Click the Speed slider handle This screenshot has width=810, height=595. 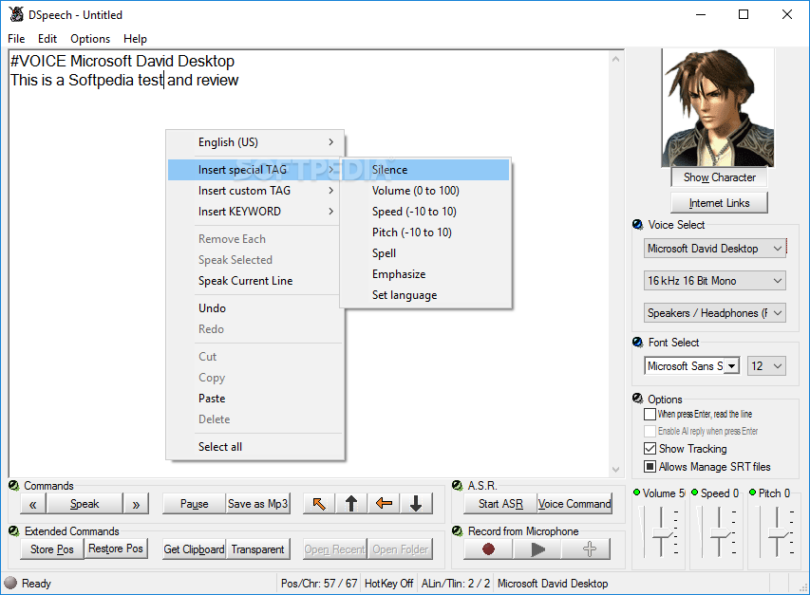pyautogui.click(x=719, y=534)
